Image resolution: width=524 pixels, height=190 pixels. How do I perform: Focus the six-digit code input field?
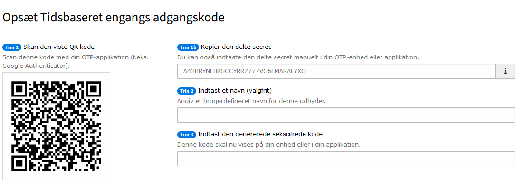pos(346,159)
